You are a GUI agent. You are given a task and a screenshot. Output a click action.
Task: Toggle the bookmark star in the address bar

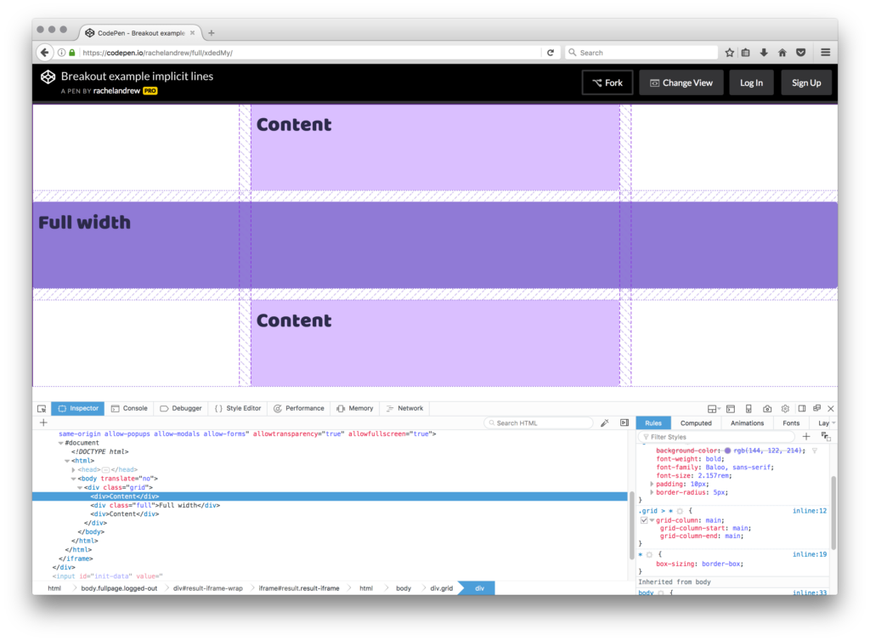pos(728,52)
